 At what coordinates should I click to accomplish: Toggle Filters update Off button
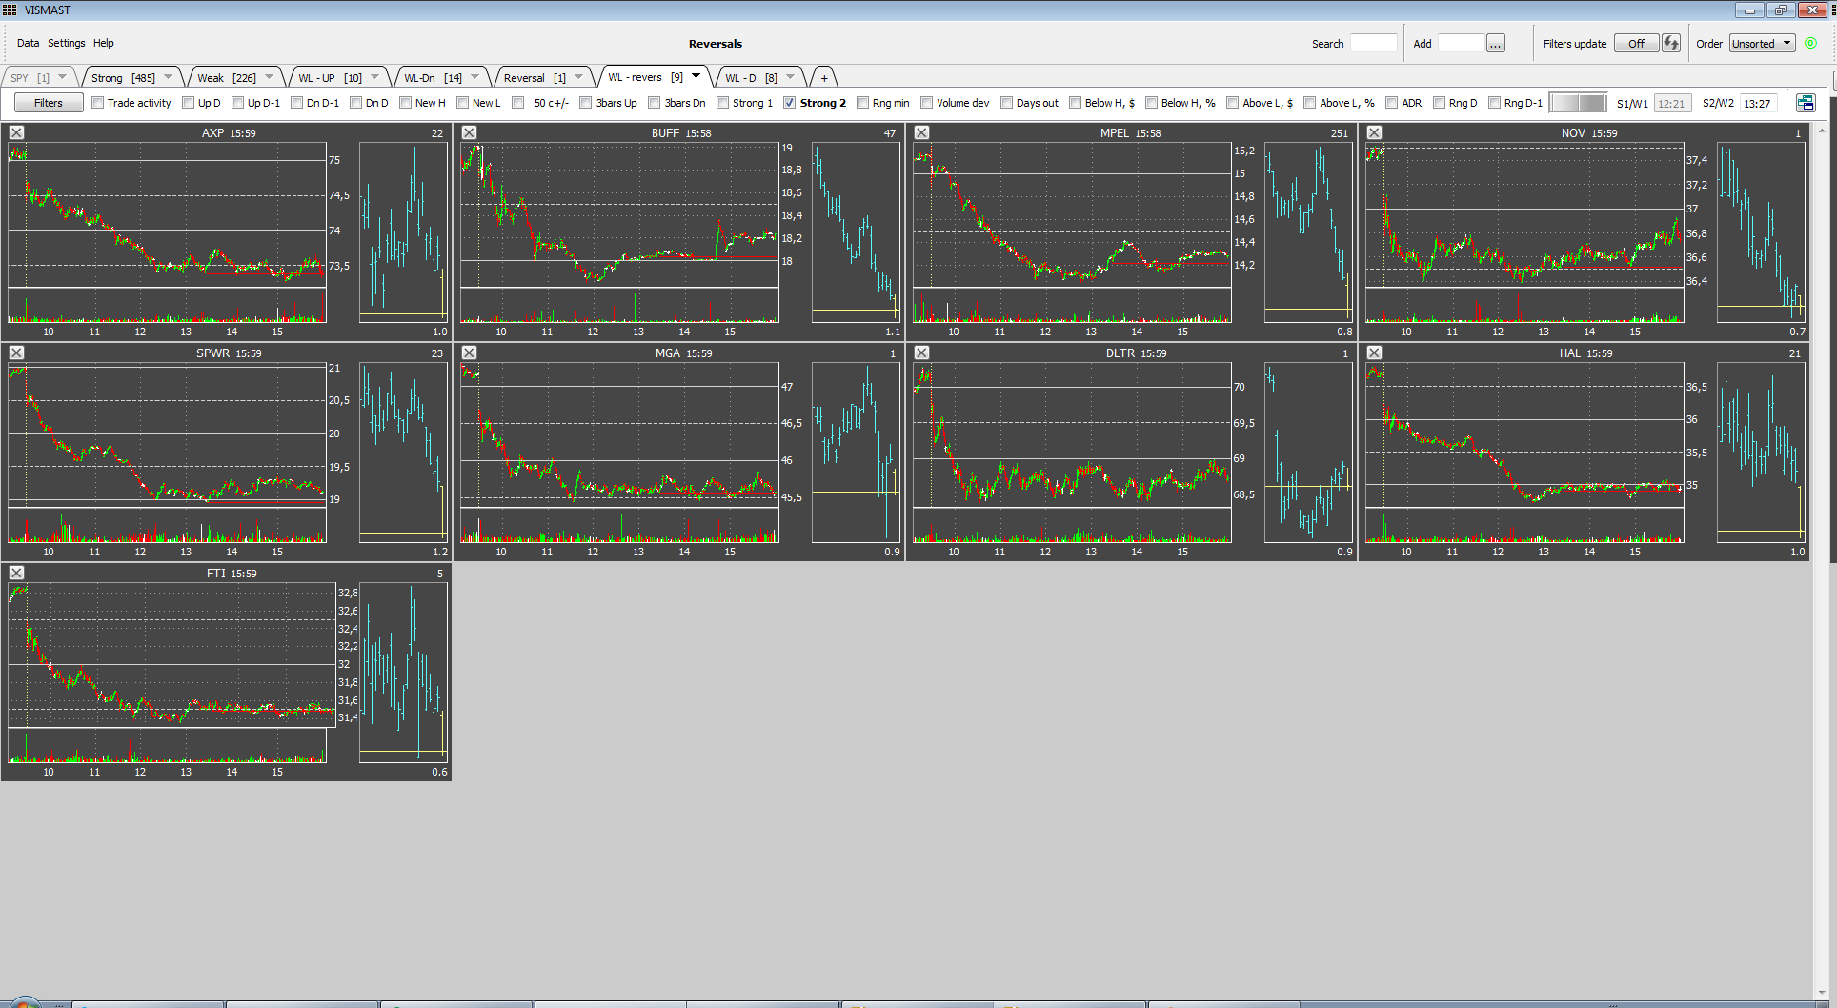click(x=1636, y=44)
